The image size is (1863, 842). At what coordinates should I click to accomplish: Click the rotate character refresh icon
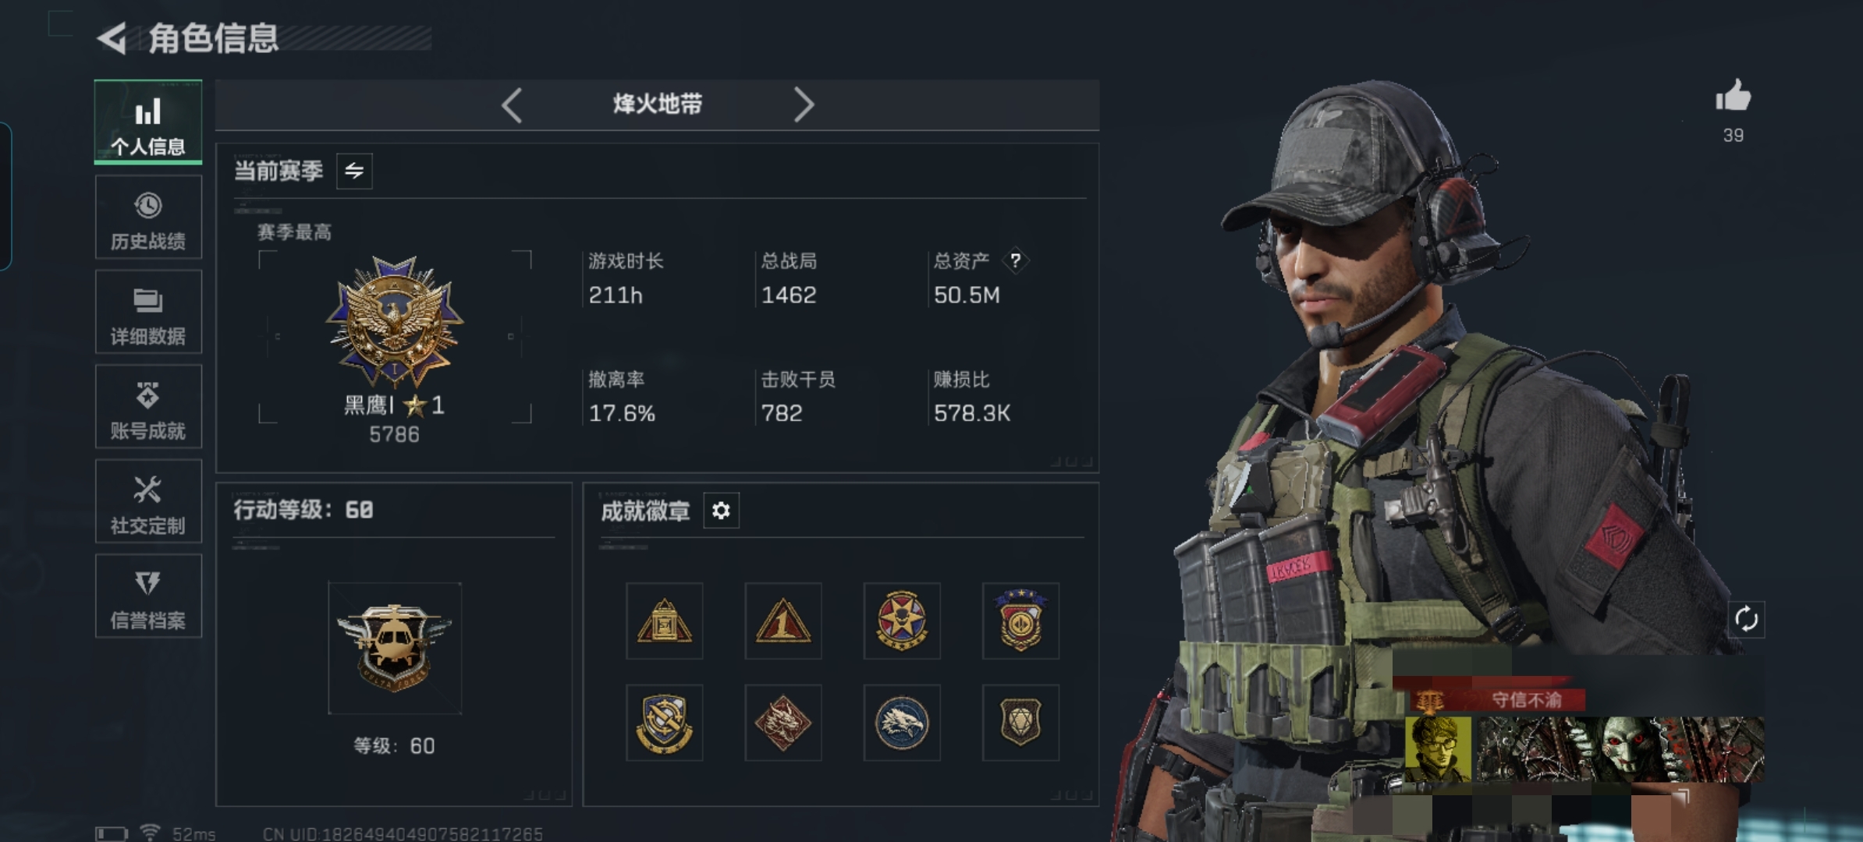point(1746,620)
